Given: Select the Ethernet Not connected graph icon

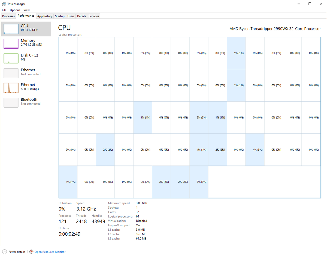Looking at the screenshot, I should 11,73.
